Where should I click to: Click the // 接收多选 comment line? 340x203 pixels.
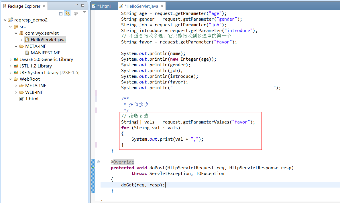135,116
